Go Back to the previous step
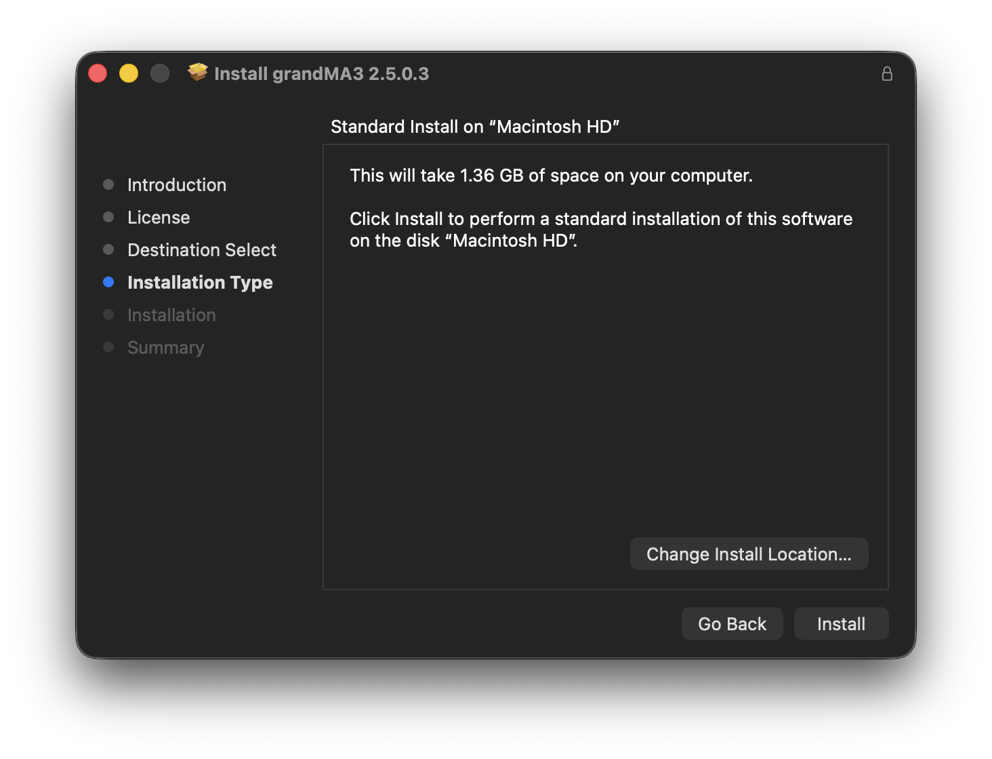 click(x=732, y=623)
